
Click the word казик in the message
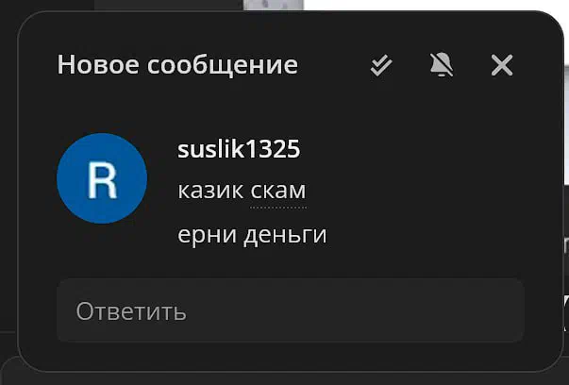click(210, 191)
